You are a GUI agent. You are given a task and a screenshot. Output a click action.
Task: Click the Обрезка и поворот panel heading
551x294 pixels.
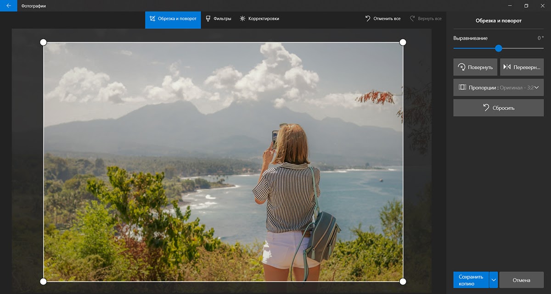click(x=498, y=21)
